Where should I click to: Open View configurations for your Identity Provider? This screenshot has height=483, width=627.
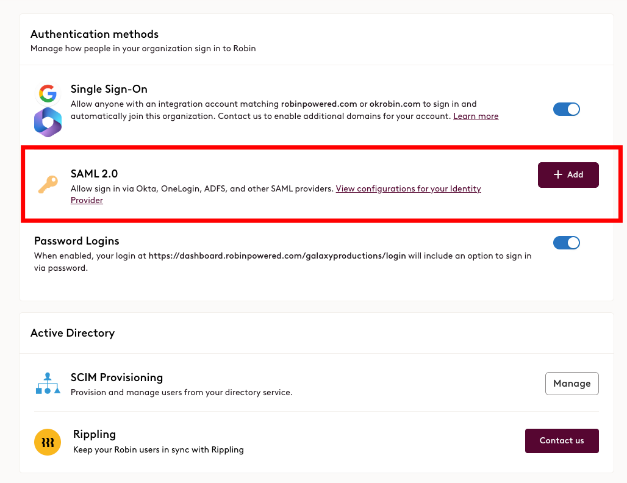click(x=408, y=189)
